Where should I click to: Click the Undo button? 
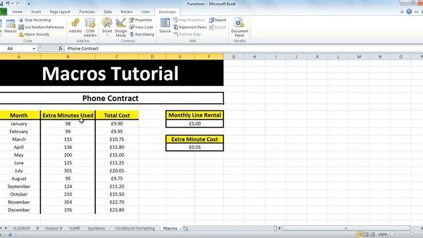7,3
